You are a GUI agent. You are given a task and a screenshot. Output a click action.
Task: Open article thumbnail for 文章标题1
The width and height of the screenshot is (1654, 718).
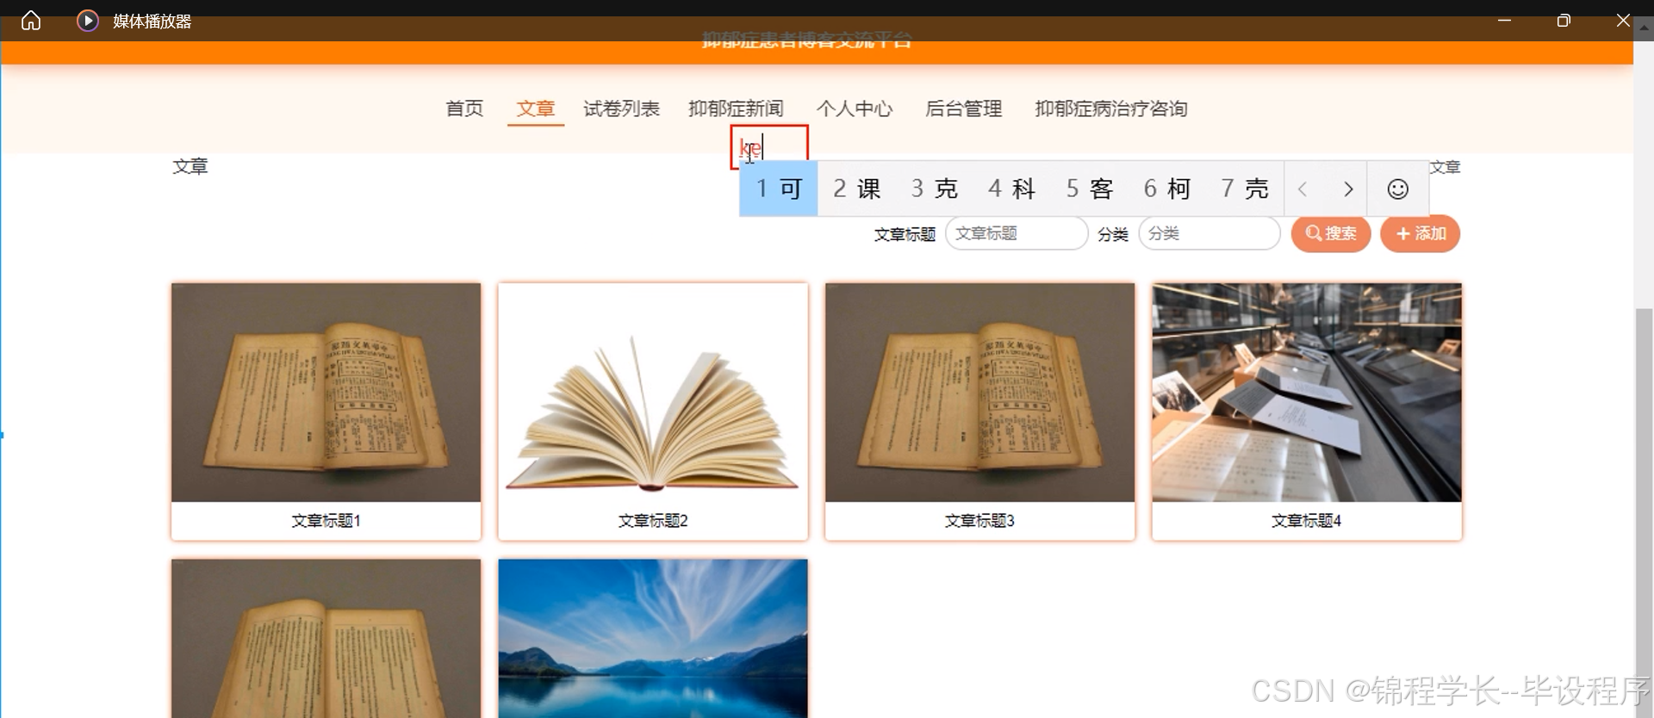point(326,393)
